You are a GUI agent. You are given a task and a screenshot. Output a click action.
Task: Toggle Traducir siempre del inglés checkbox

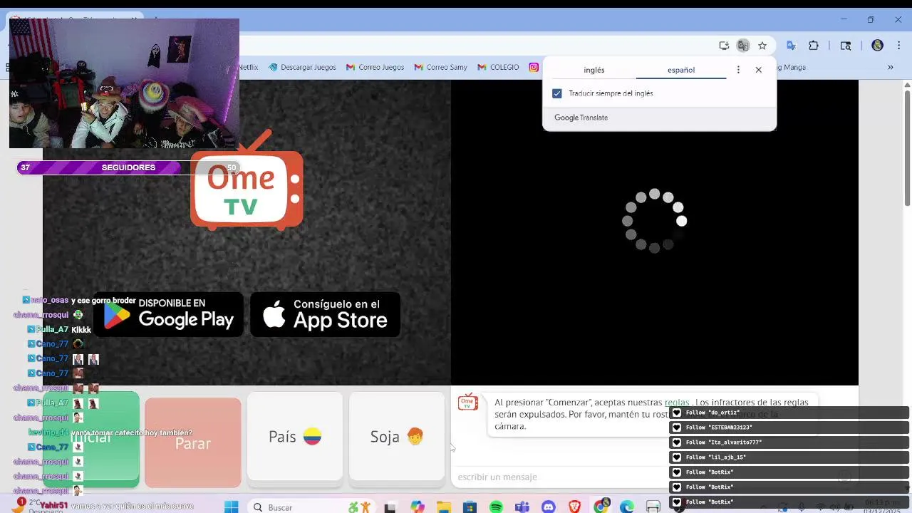(557, 93)
